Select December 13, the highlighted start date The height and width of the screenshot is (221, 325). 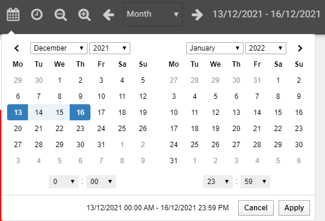(18, 112)
